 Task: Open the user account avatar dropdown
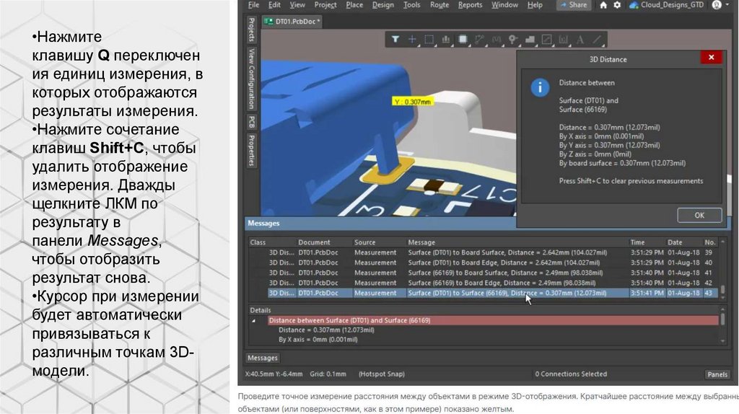[717, 5]
